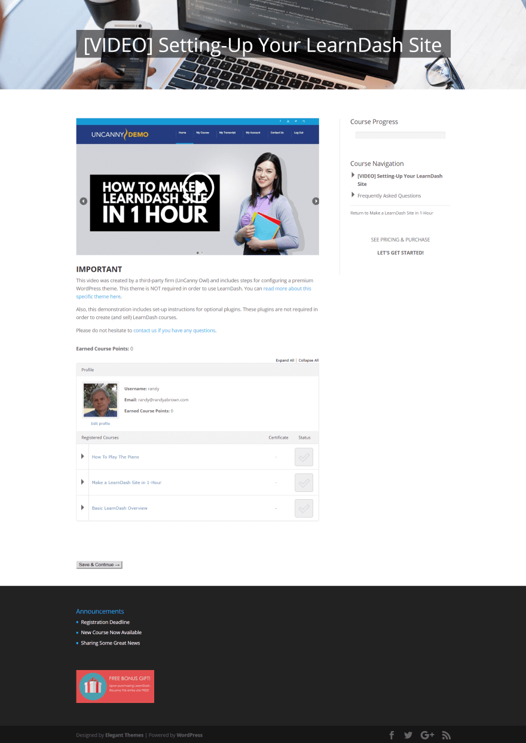Screen dimensions: 526x743
Task: Click Expand All in profile table
Action: (x=285, y=360)
